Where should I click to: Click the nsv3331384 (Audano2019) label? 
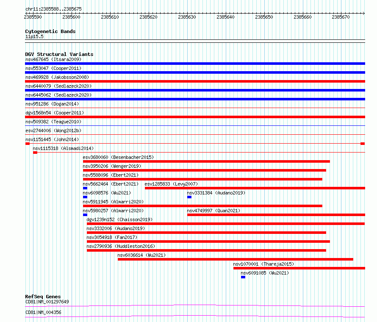[216, 193]
